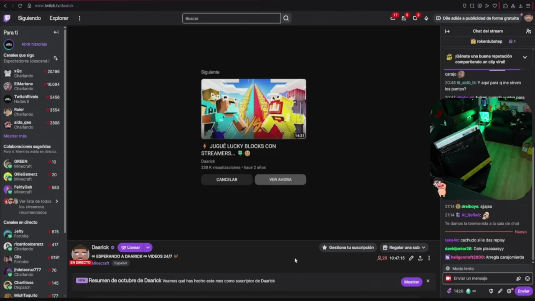The width and height of the screenshot is (535, 301).
Task: Click the Buscar search field
Action: (232, 18)
